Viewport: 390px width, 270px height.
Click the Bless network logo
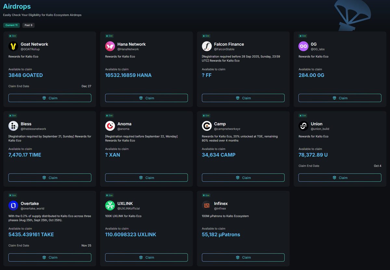pos(13,126)
